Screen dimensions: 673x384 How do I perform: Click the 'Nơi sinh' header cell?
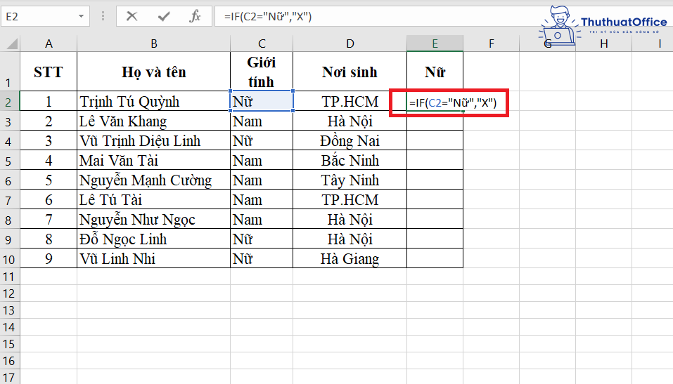click(x=350, y=72)
